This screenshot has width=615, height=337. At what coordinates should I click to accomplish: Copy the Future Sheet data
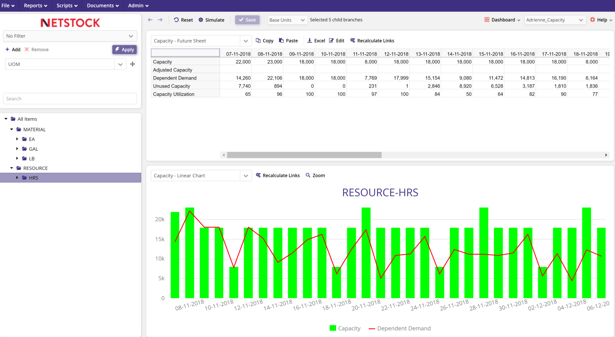pyautogui.click(x=265, y=40)
